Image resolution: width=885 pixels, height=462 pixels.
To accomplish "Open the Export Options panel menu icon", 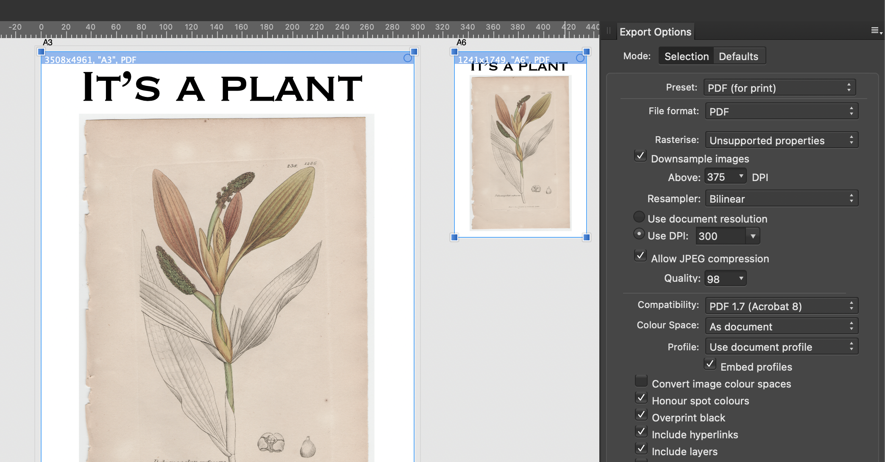I will click(877, 30).
